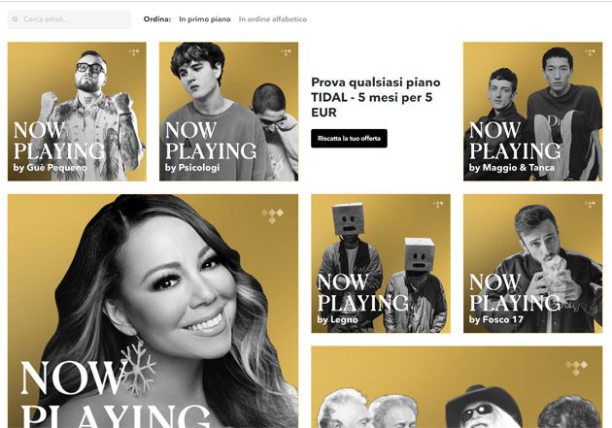Click TIDAL logo on Legno card
The image size is (612, 428).
point(438,204)
